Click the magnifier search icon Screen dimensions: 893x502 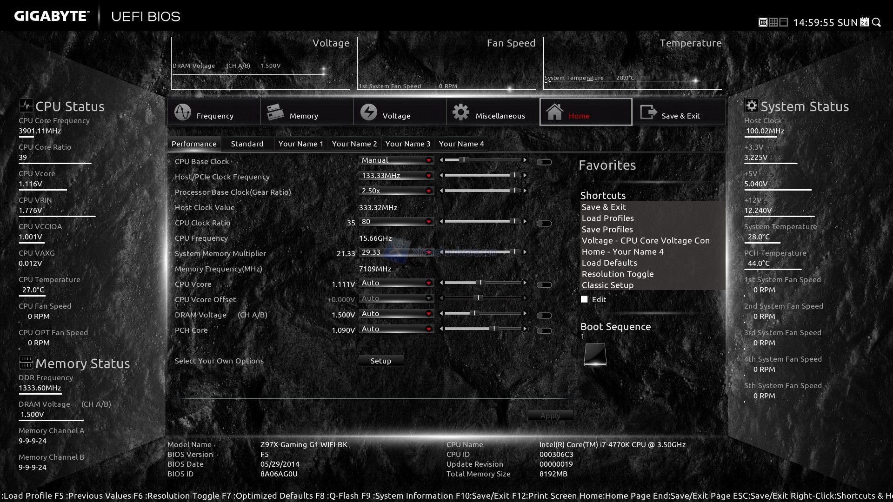(x=876, y=22)
